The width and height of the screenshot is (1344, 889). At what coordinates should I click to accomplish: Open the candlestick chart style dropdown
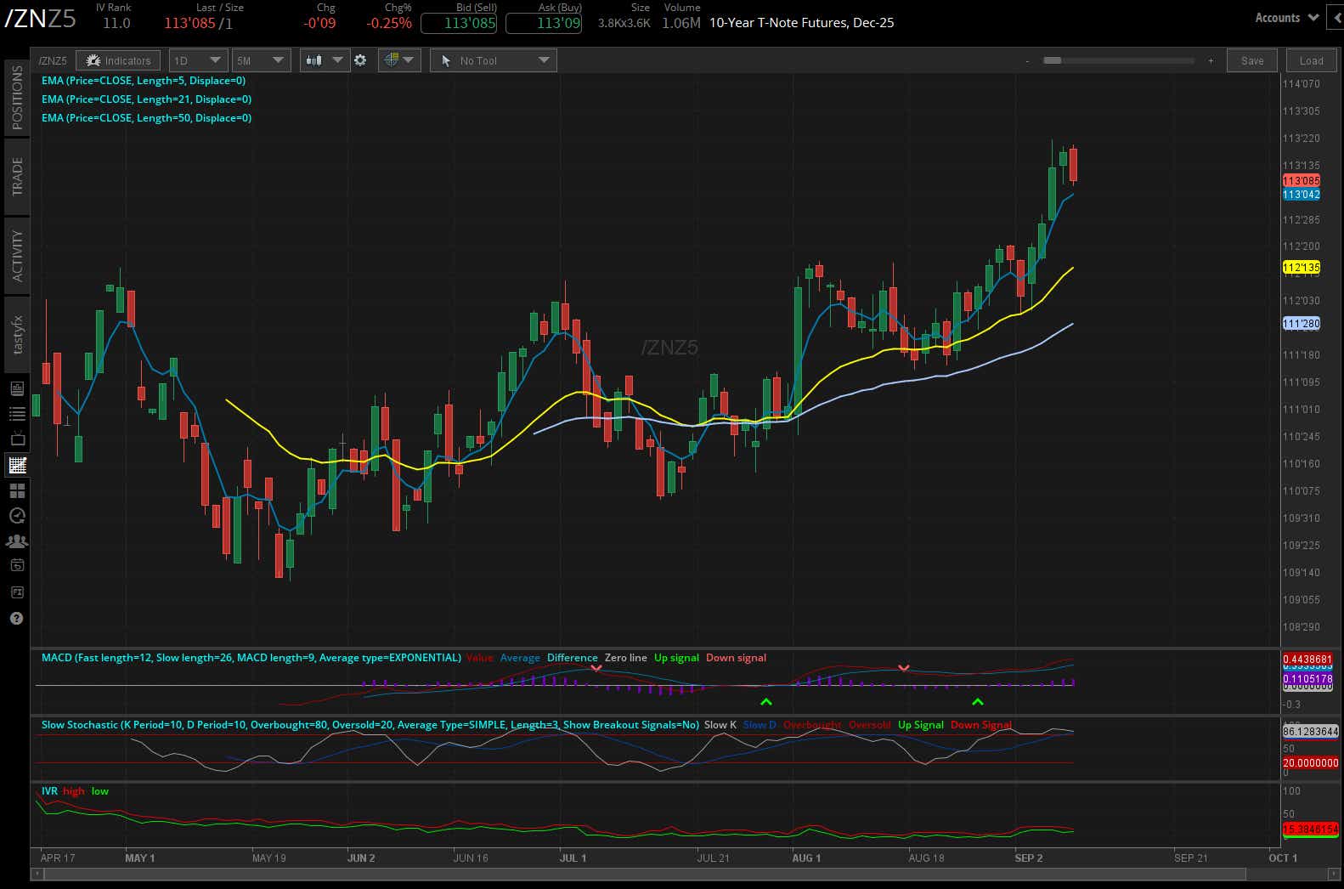[325, 60]
